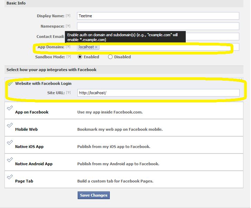This screenshot has height=208, width=251.
Task: Select the Enabled sandbox mode radio button
Action: pos(80,57)
